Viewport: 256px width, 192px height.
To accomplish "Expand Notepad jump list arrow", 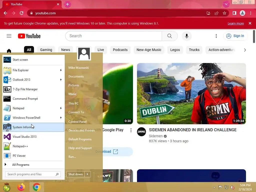I will pyautogui.click(x=61, y=108).
